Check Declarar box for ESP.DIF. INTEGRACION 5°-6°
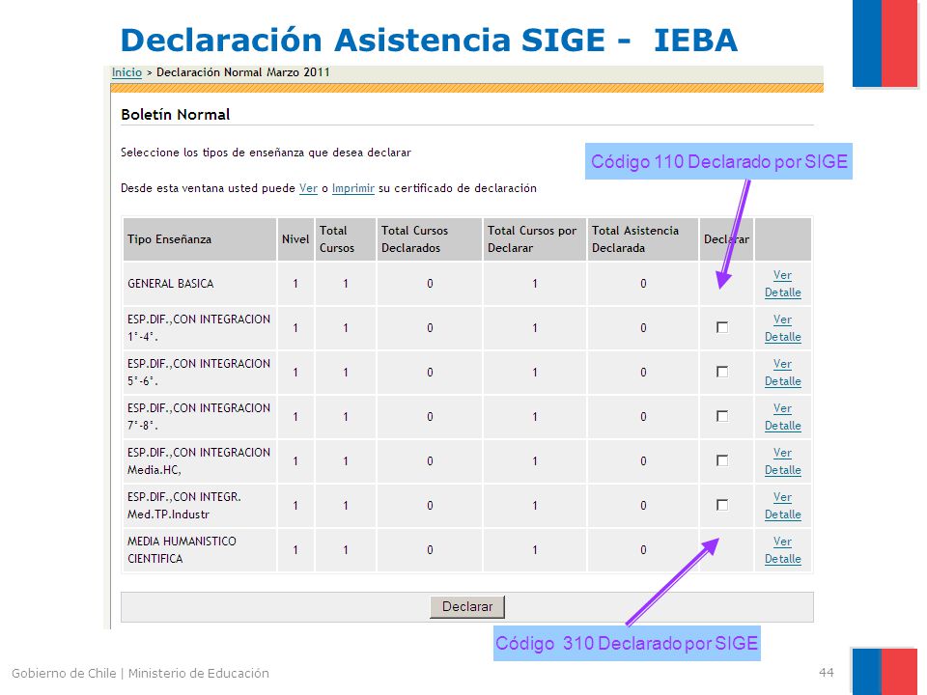The width and height of the screenshot is (927, 695). [x=722, y=372]
